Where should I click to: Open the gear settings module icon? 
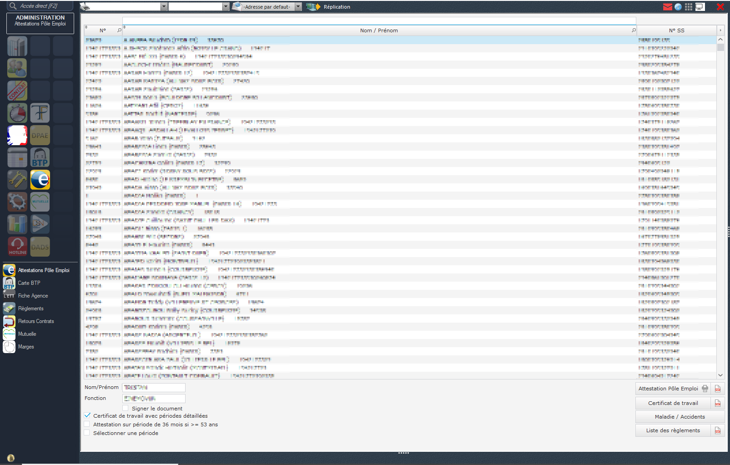[17, 202]
